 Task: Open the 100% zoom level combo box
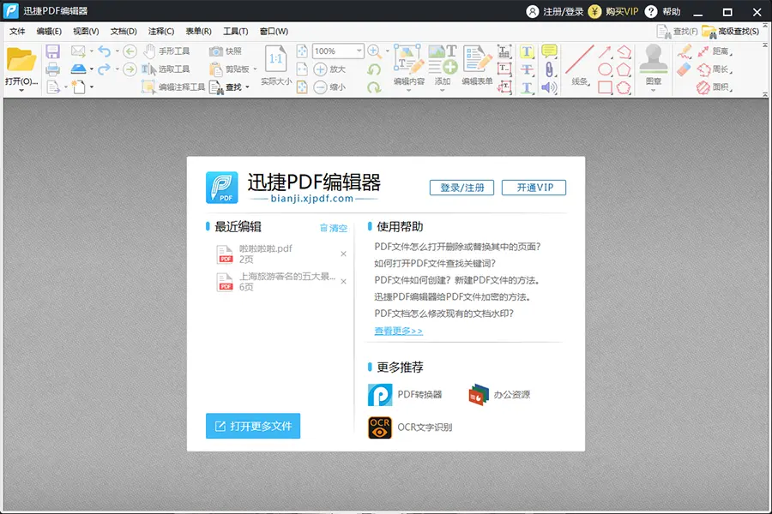pos(338,51)
